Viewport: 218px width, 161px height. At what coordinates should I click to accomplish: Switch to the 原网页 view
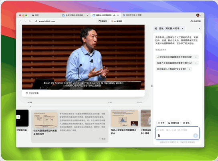pyautogui.click(x=103, y=21)
